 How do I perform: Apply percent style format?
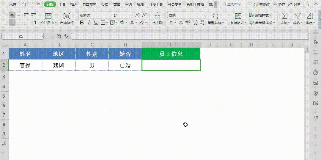[x=181, y=23]
